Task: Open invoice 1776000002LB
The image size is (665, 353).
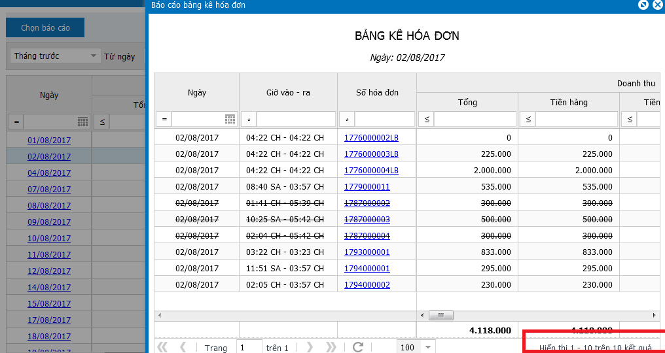Action: click(371, 138)
